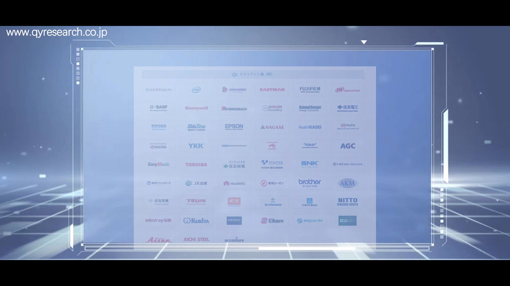
Task: Click the Mindray logo
Action: pyautogui.click(x=158, y=220)
